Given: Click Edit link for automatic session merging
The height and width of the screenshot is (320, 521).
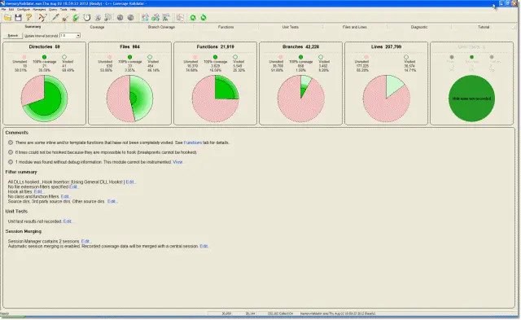Looking at the screenshot, I should (204, 246).
